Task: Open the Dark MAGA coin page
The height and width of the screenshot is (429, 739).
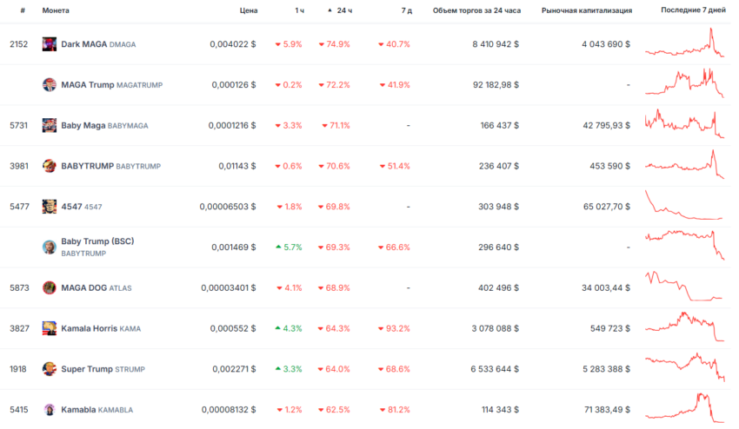Action: tap(98, 44)
